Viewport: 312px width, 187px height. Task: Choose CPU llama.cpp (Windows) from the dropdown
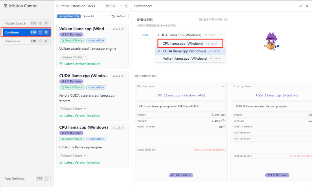[190, 44]
